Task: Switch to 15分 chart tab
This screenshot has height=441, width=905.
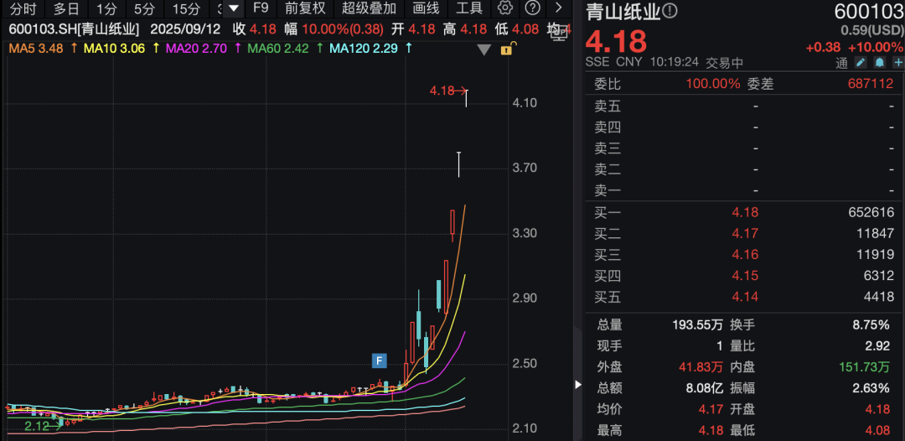Action: tap(186, 8)
